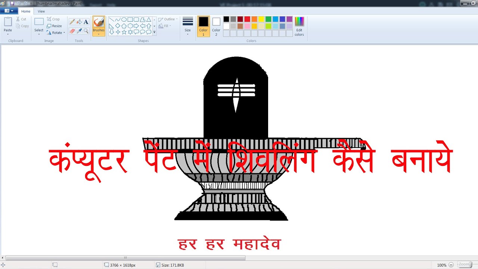Switch to the Home ribbon tab
The width and height of the screenshot is (478, 269).
(26, 11)
